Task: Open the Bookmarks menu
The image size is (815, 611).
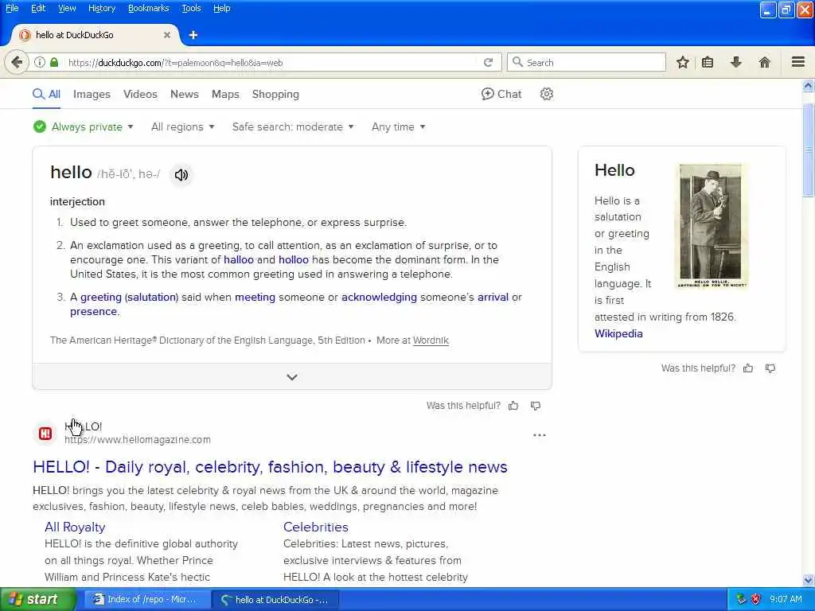Action: pos(149,8)
